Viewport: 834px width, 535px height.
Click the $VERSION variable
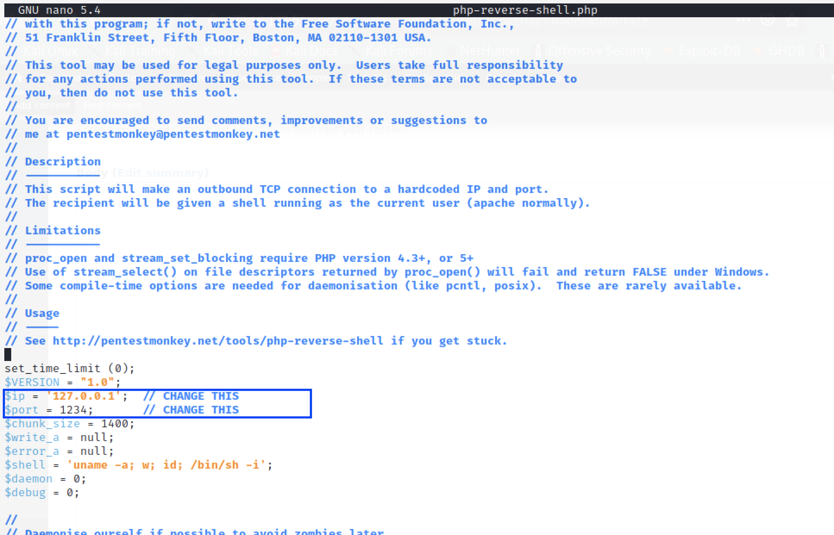tap(32, 382)
